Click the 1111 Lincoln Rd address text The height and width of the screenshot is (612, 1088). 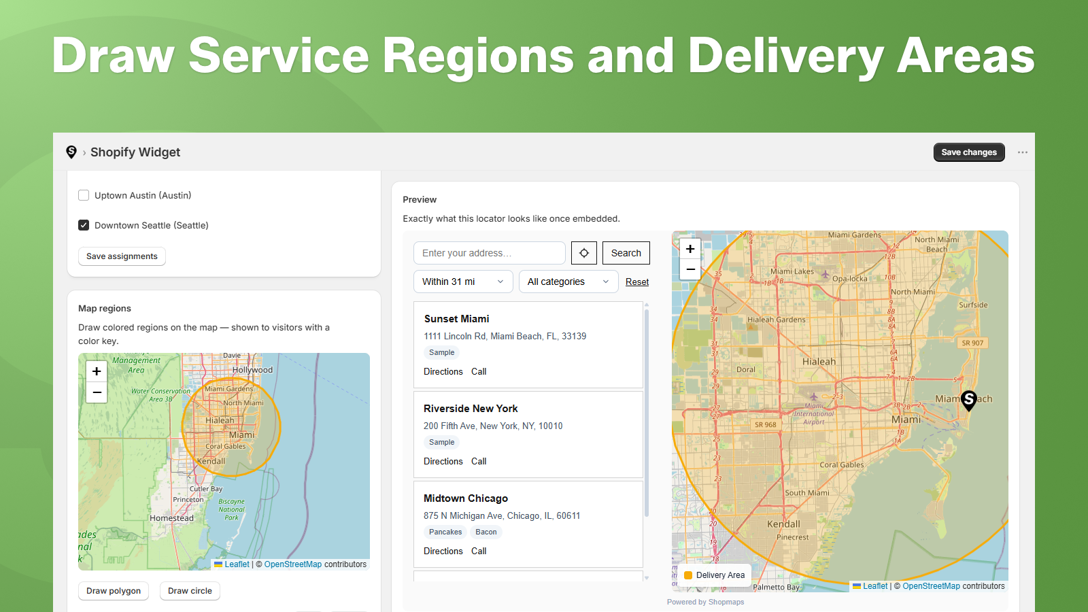point(505,337)
